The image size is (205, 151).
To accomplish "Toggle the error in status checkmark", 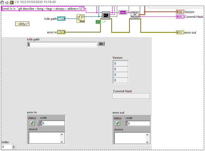I will [x=32, y=123].
